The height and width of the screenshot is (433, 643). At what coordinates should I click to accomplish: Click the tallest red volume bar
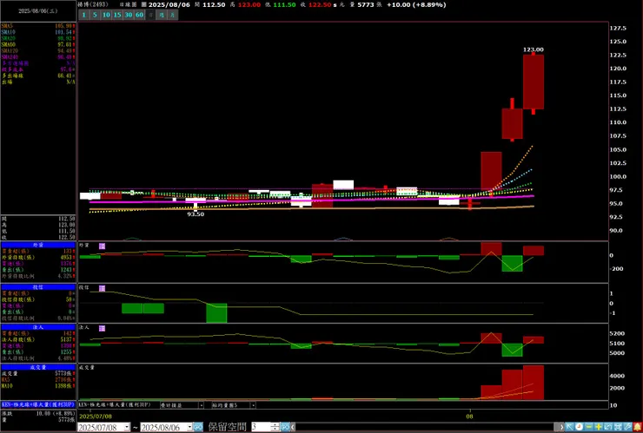pos(534,383)
